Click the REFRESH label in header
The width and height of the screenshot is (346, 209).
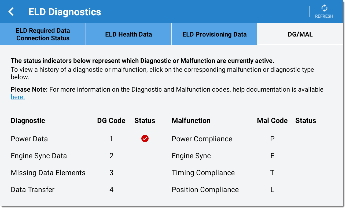point(324,16)
